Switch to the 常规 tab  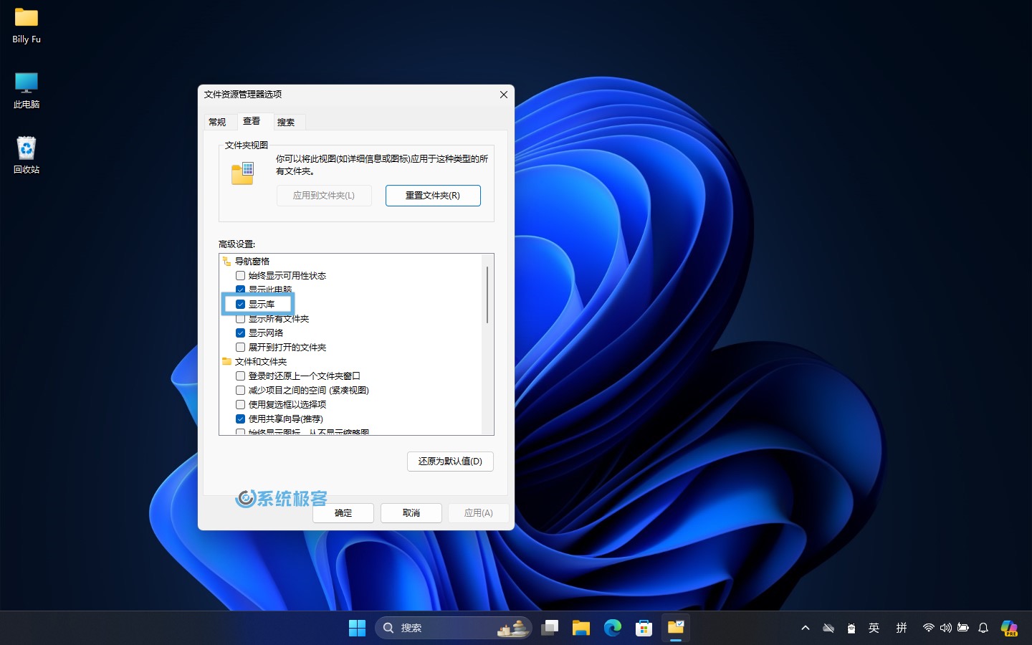217,122
